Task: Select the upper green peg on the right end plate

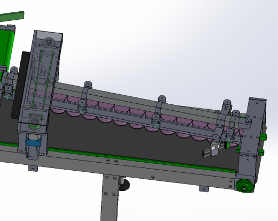Action: [263, 137]
